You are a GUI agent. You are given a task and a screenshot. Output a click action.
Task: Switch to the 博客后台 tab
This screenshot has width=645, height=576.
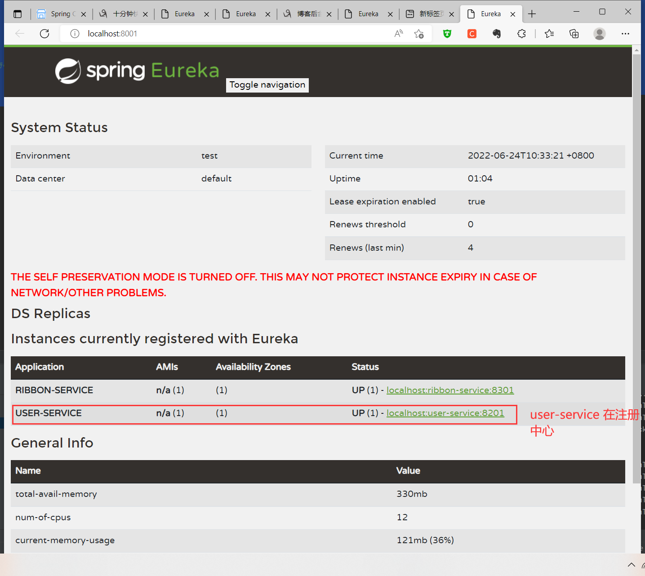(x=307, y=14)
